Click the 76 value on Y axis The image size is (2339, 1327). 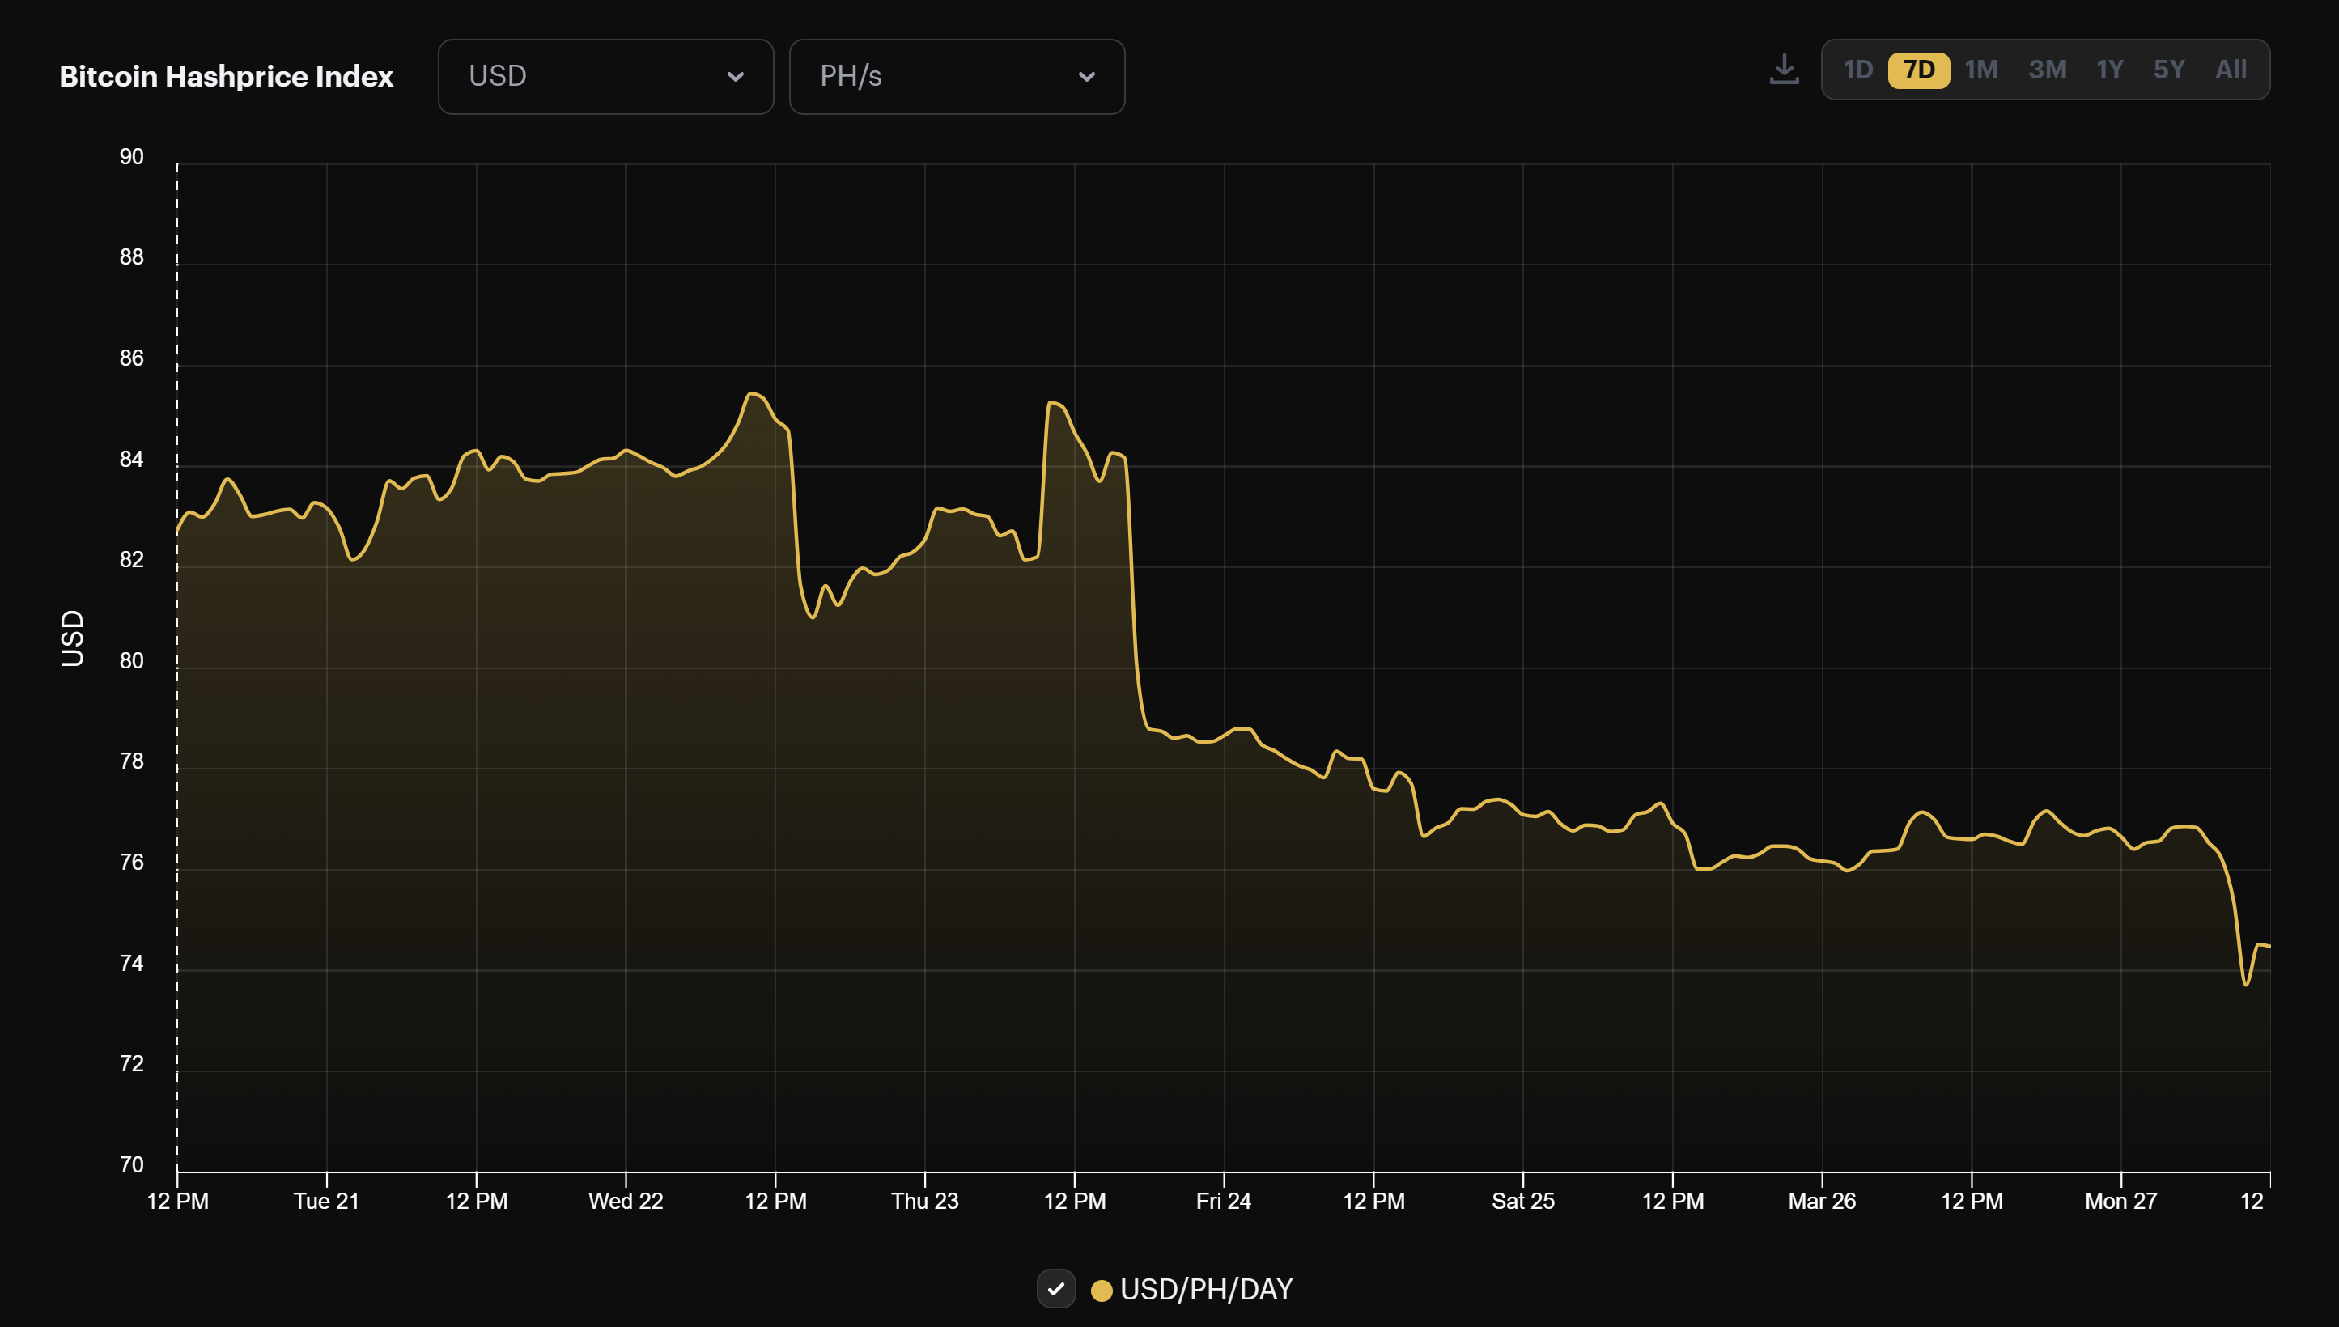[131, 863]
